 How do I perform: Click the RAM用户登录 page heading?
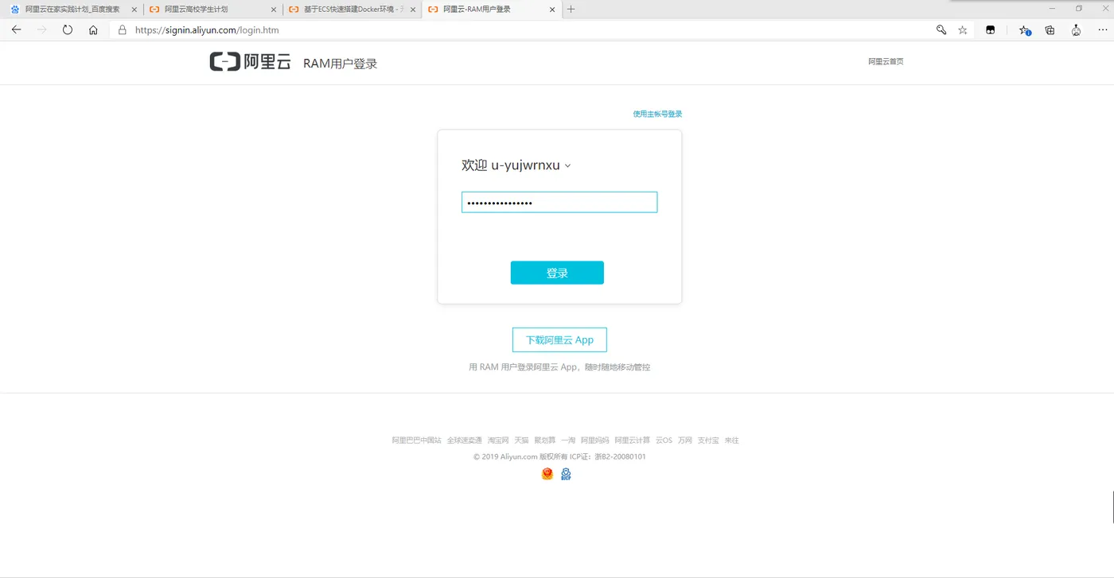340,64
